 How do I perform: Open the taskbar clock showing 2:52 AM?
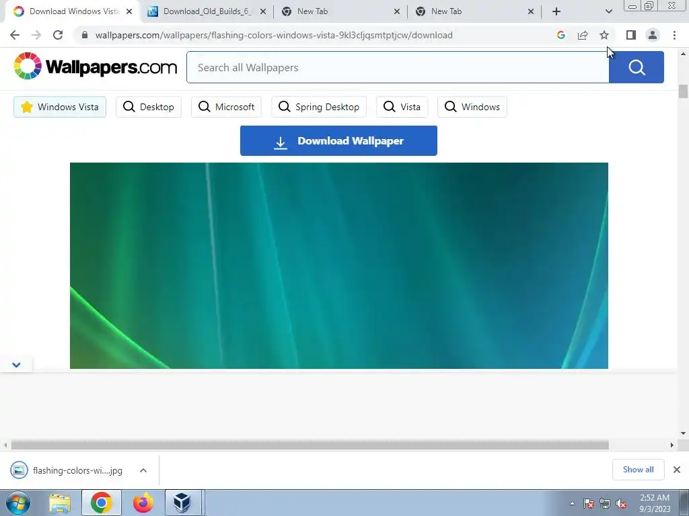click(x=655, y=503)
